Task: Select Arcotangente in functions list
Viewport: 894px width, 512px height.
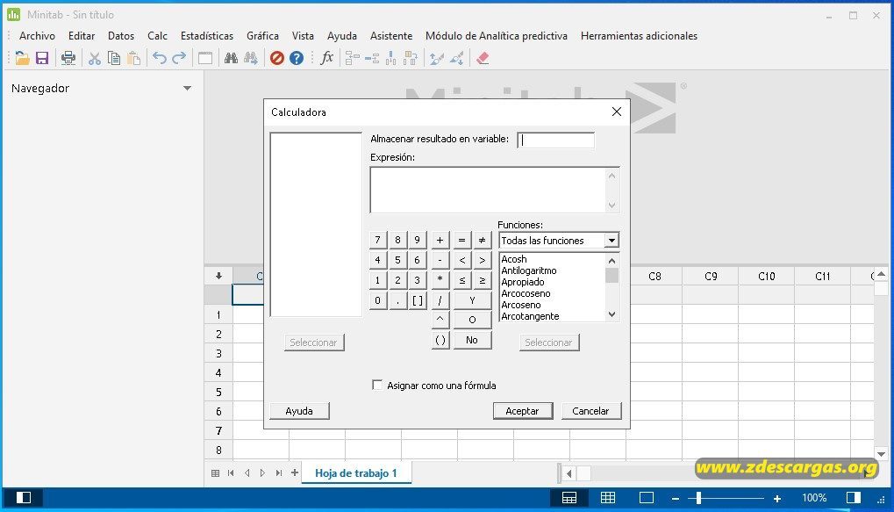Action: point(530,316)
